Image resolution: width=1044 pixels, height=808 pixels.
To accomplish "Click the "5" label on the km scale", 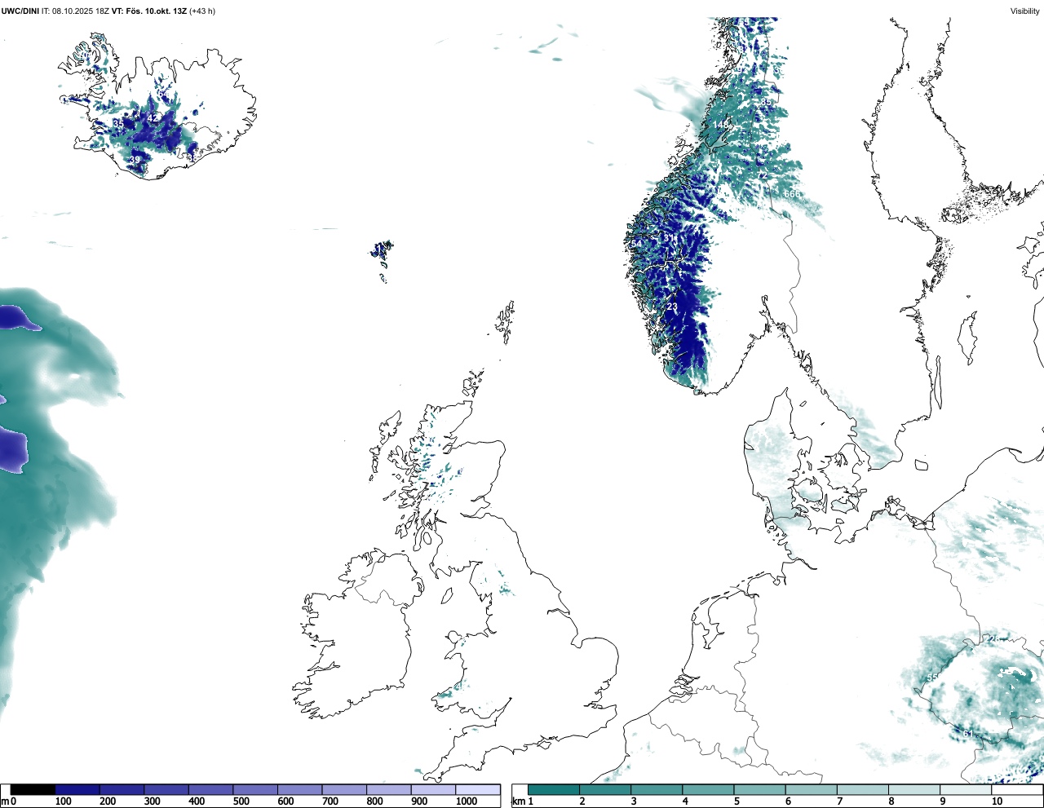I will pyautogui.click(x=737, y=801).
